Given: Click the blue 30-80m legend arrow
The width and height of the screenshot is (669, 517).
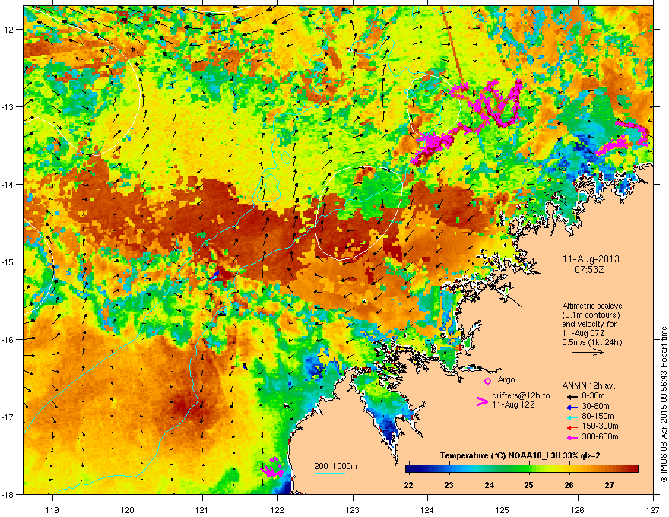Looking at the screenshot, I should pos(572,407).
